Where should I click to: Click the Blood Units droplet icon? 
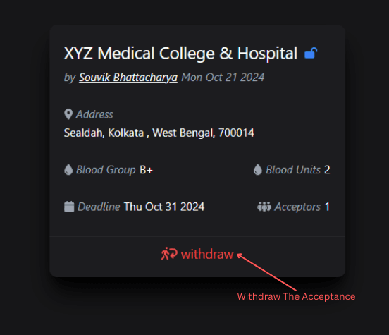[x=258, y=170]
